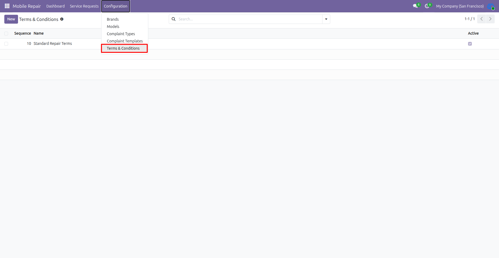The height and width of the screenshot is (258, 499).
Task: Open the conversations chat icon
Action: [416, 6]
